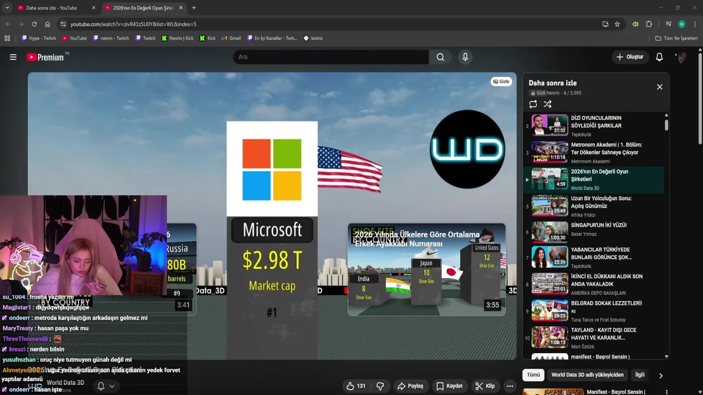Open the account avatar menu

(x=682, y=57)
